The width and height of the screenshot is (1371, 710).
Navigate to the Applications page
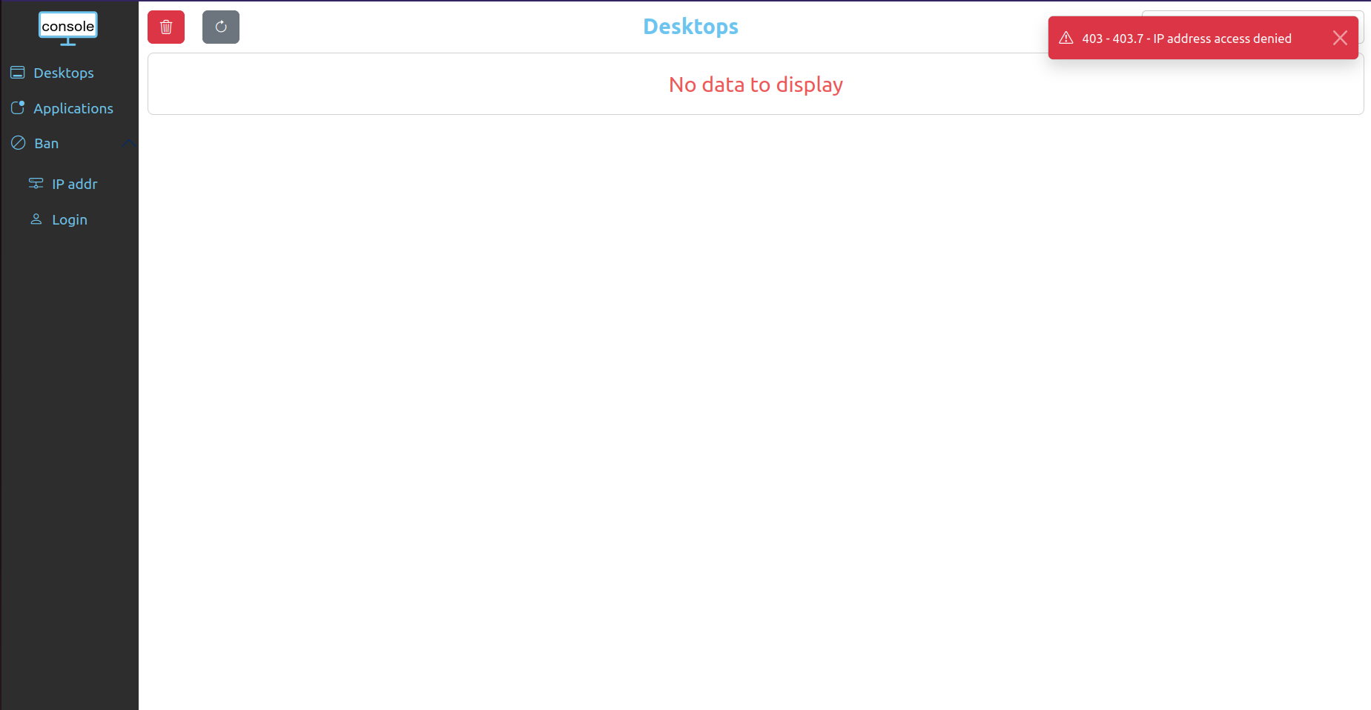(x=73, y=107)
